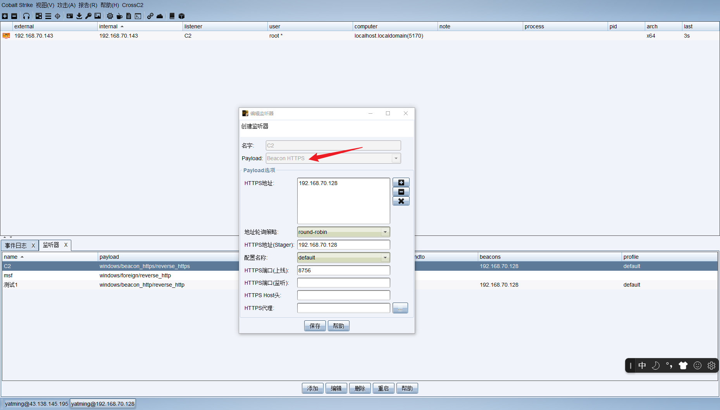The width and height of the screenshot is (720, 410).
Task: Click the cloud manage-sites icon
Action: click(160, 16)
